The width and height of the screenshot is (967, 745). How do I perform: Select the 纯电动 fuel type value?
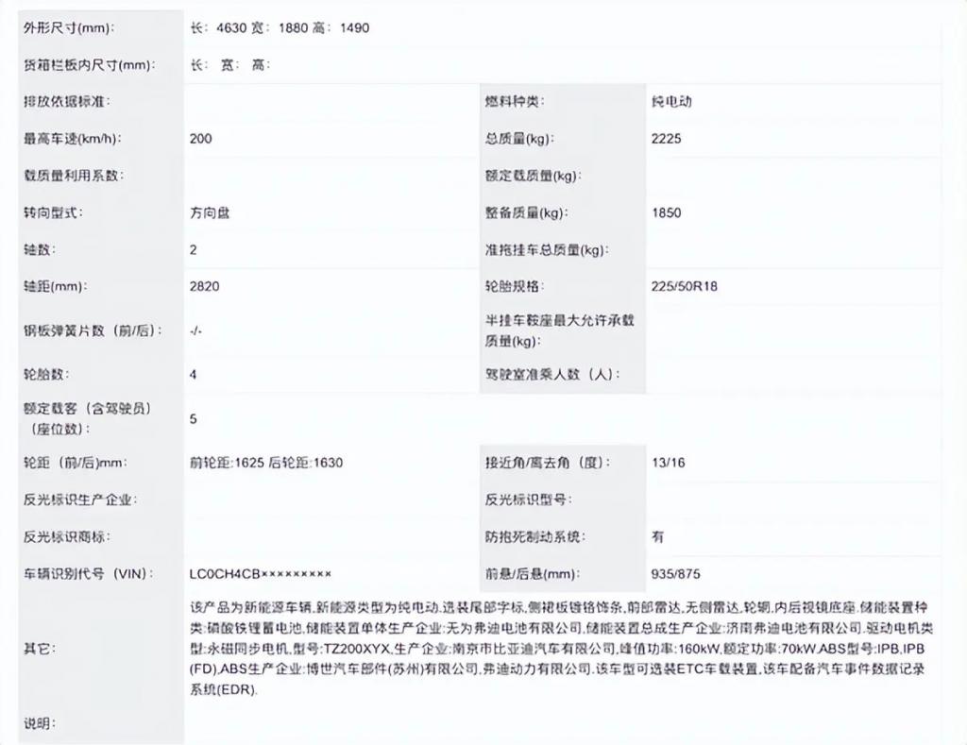coord(671,102)
